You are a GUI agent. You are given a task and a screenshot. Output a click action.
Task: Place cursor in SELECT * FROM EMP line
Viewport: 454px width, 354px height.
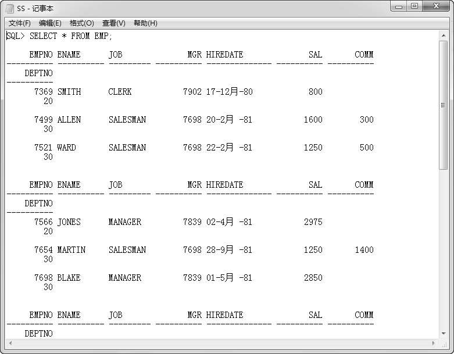[70, 36]
